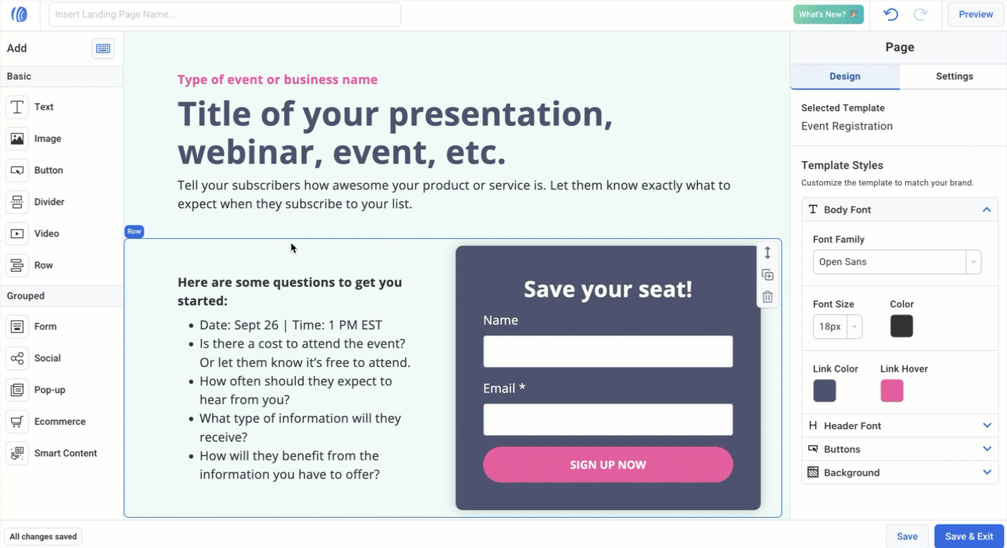This screenshot has height=548, width=1007.
Task: Open the page Preview
Action: coord(975,14)
